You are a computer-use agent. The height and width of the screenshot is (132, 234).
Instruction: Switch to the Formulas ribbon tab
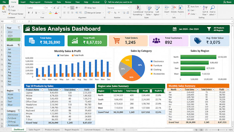(49, 2)
